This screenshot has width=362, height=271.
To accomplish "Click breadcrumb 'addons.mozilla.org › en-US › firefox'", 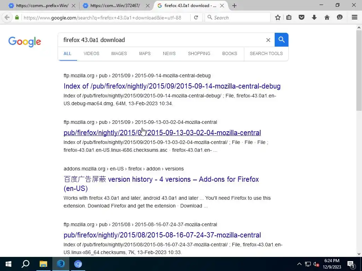I will (103, 169).
